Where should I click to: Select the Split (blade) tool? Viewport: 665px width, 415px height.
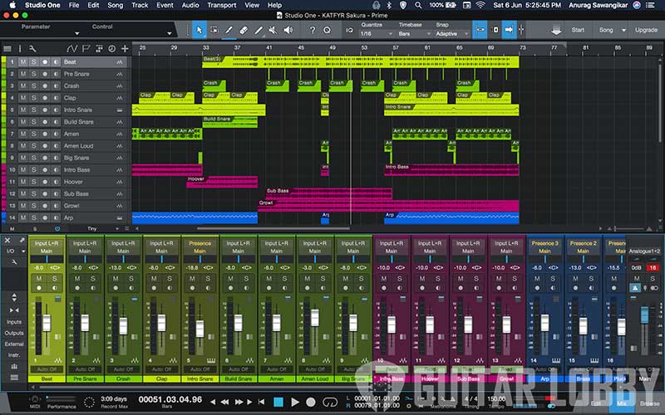[259, 30]
